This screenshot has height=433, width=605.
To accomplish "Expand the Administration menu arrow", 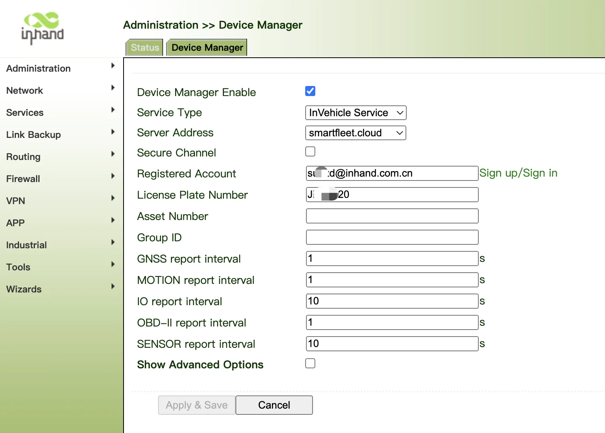I will (113, 65).
